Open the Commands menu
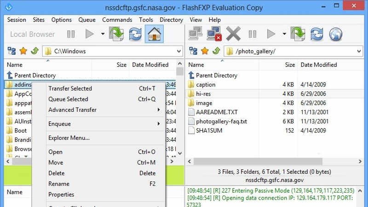This screenshot has height=207, width=368. pyautogui.click(x=117, y=20)
